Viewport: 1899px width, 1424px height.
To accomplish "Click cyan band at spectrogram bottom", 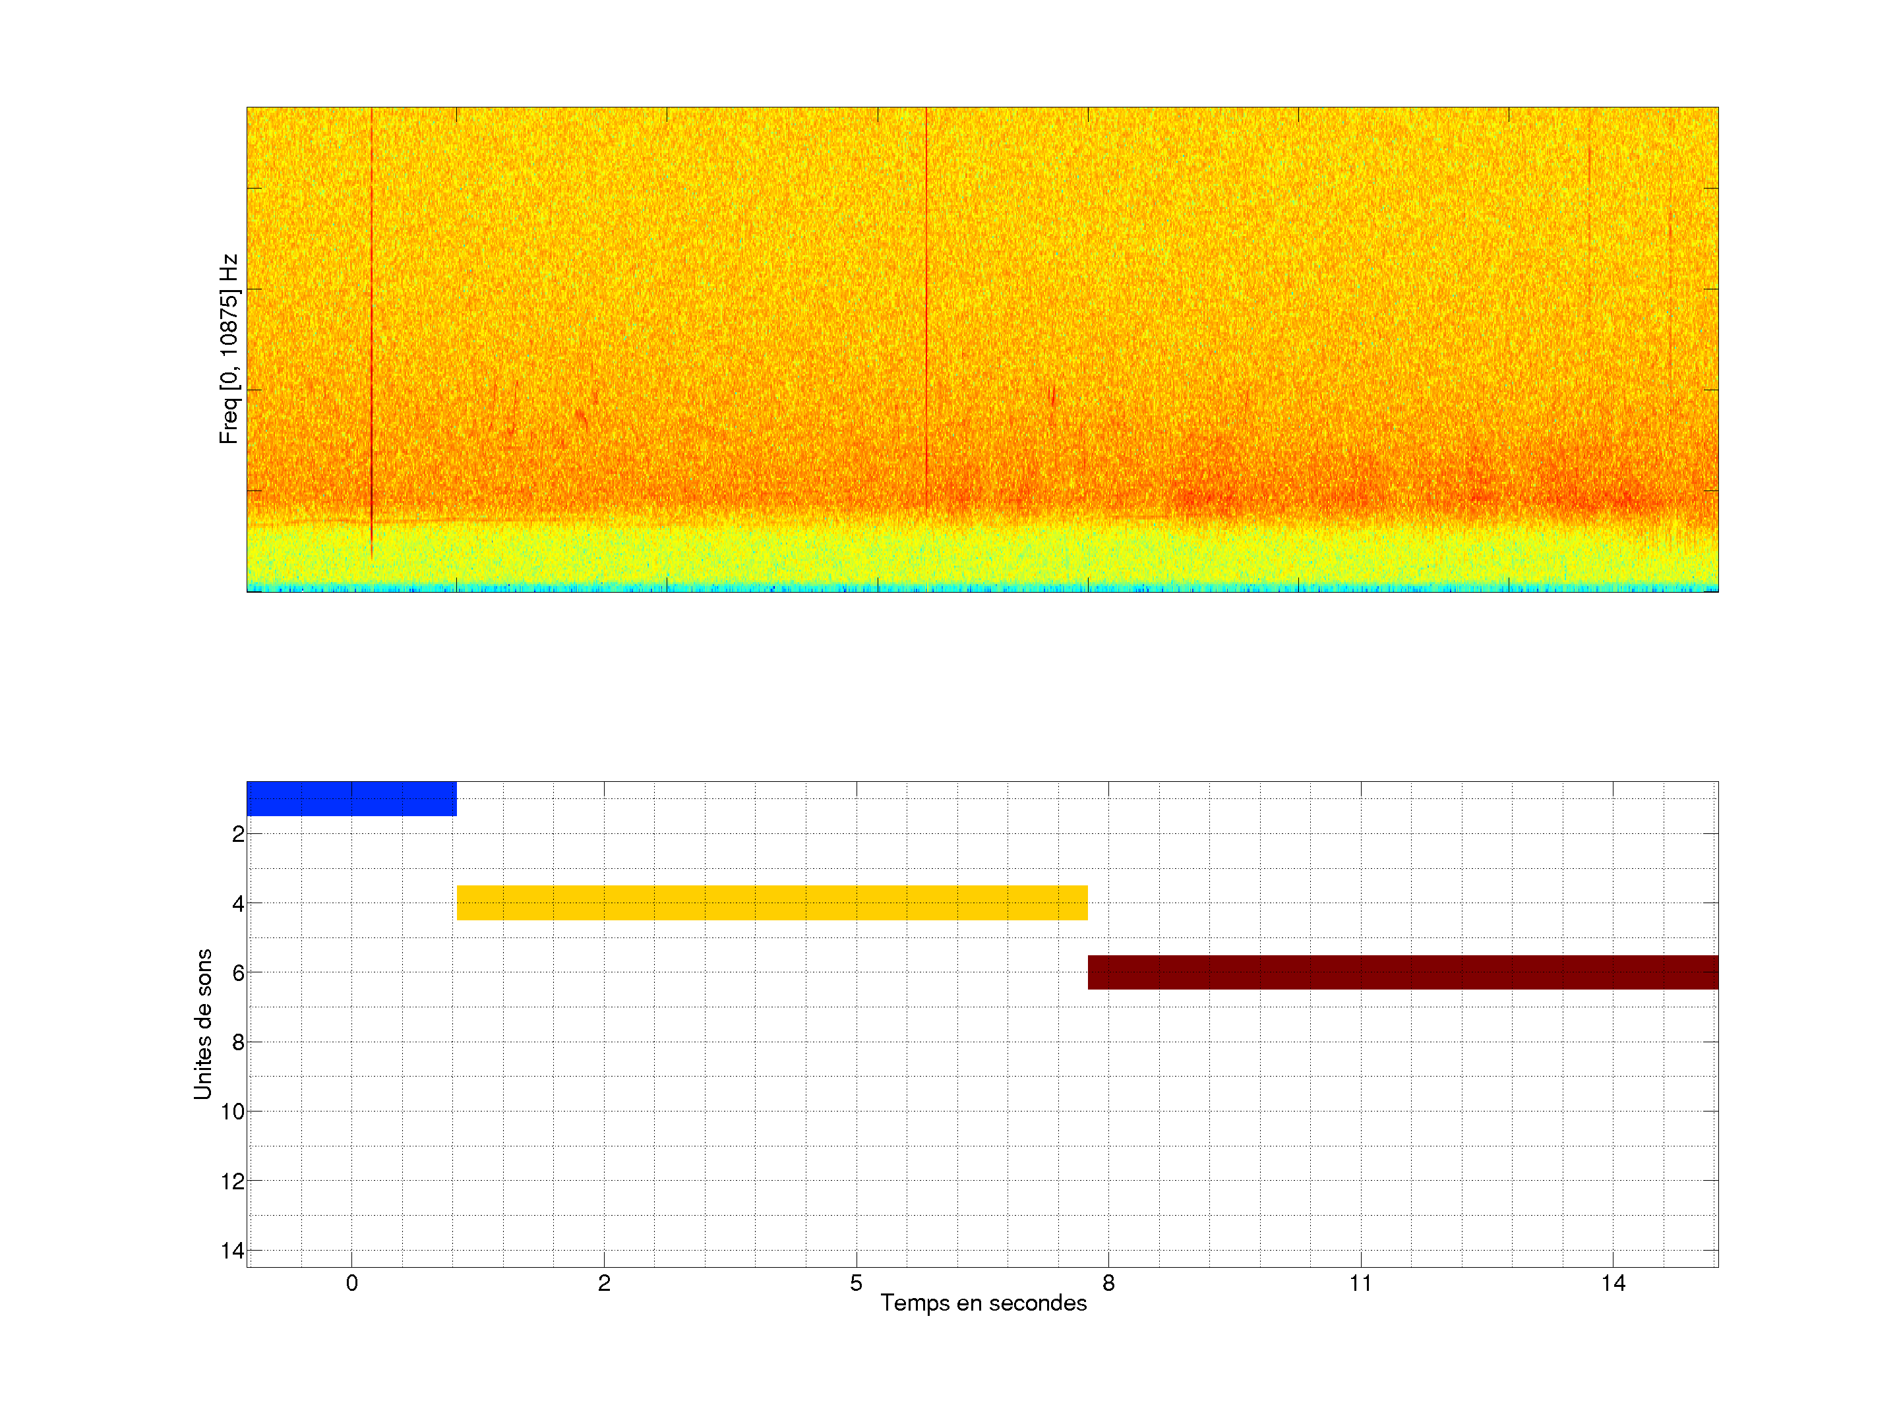I will [x=982, y=588].
